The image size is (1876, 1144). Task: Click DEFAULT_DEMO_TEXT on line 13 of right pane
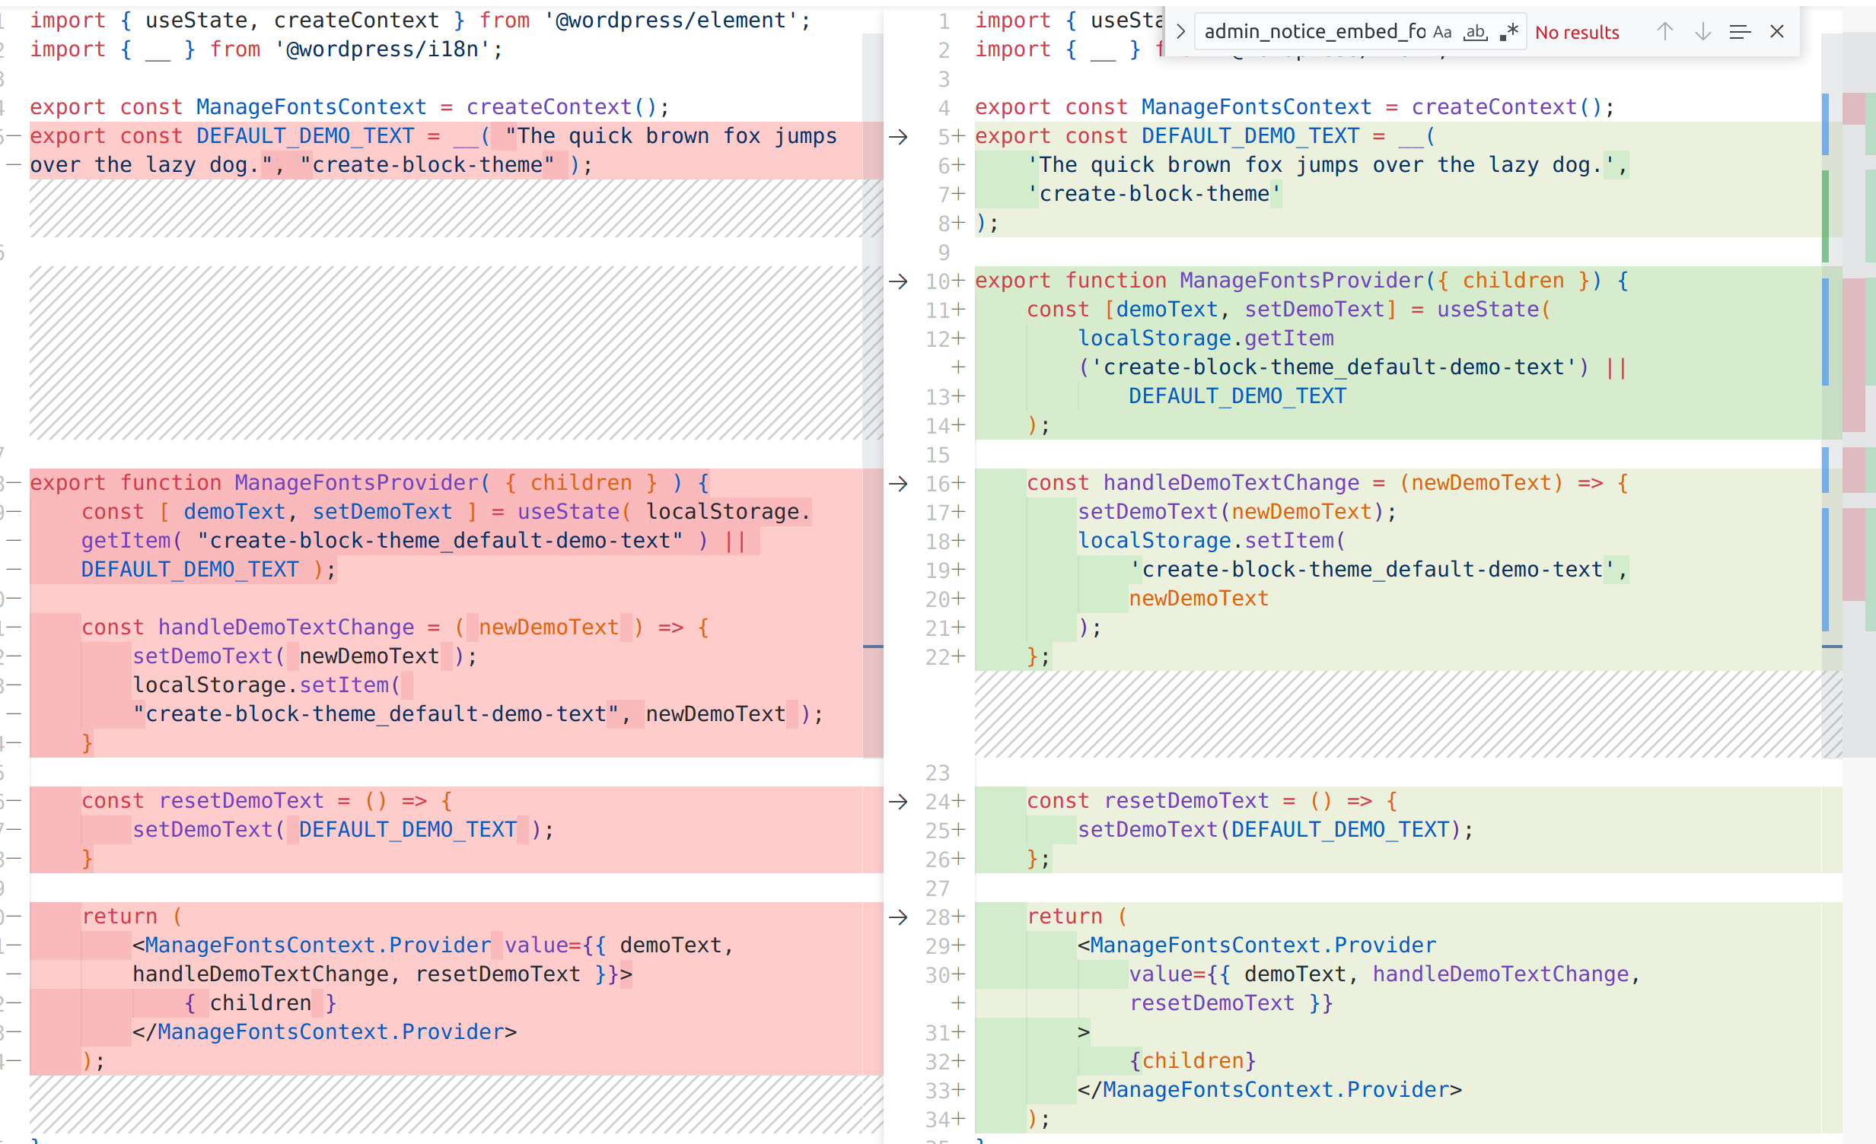point(1237,396)
